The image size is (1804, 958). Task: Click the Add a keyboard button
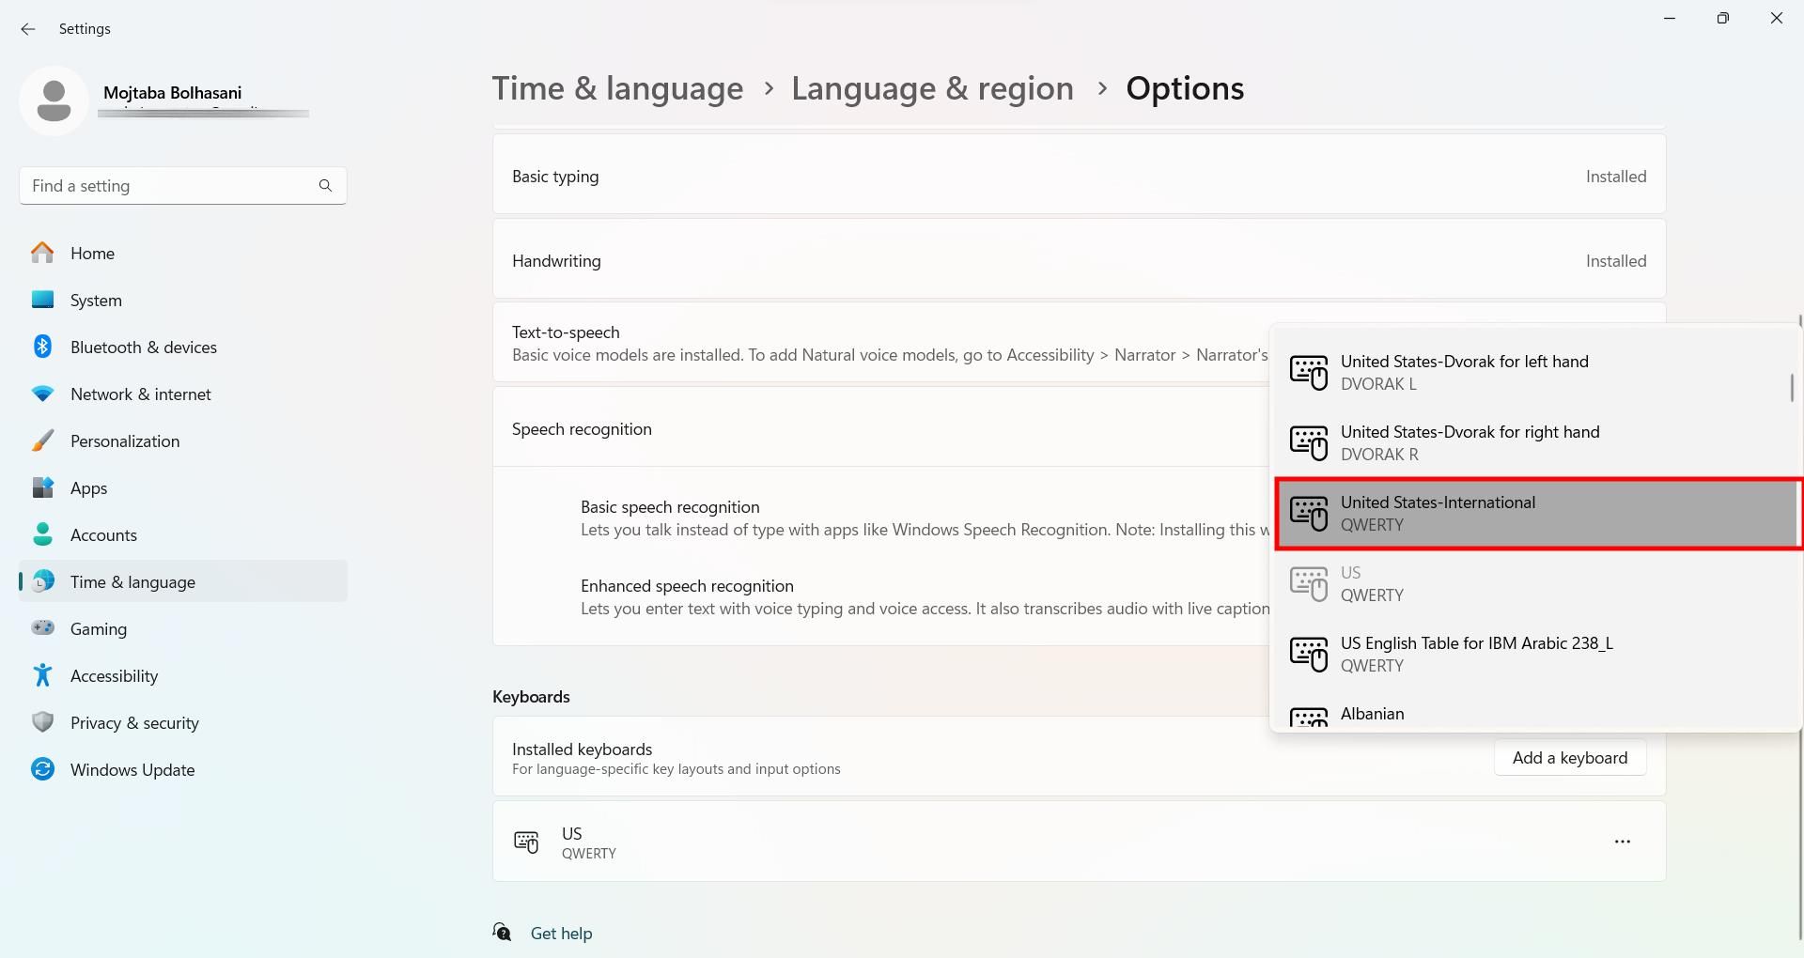(x=1569, y=758)
